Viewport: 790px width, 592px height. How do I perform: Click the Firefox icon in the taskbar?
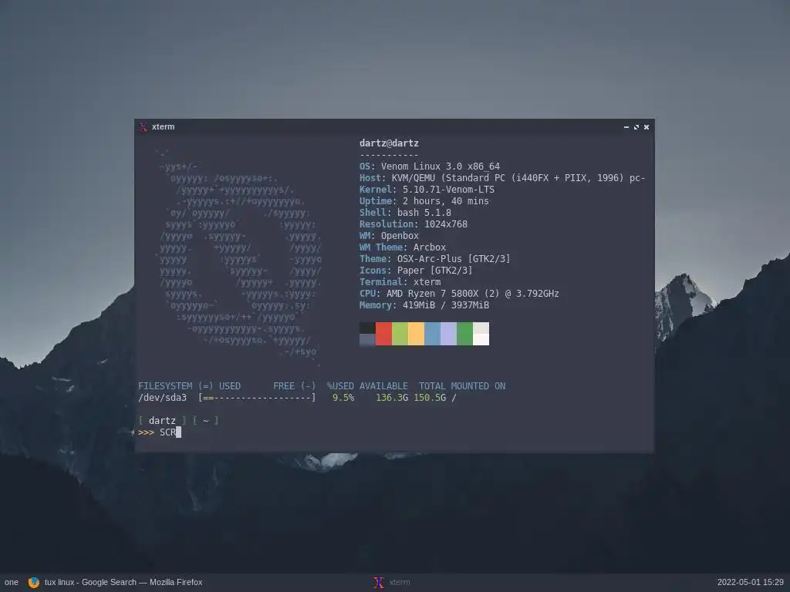[x=34, y=583]
